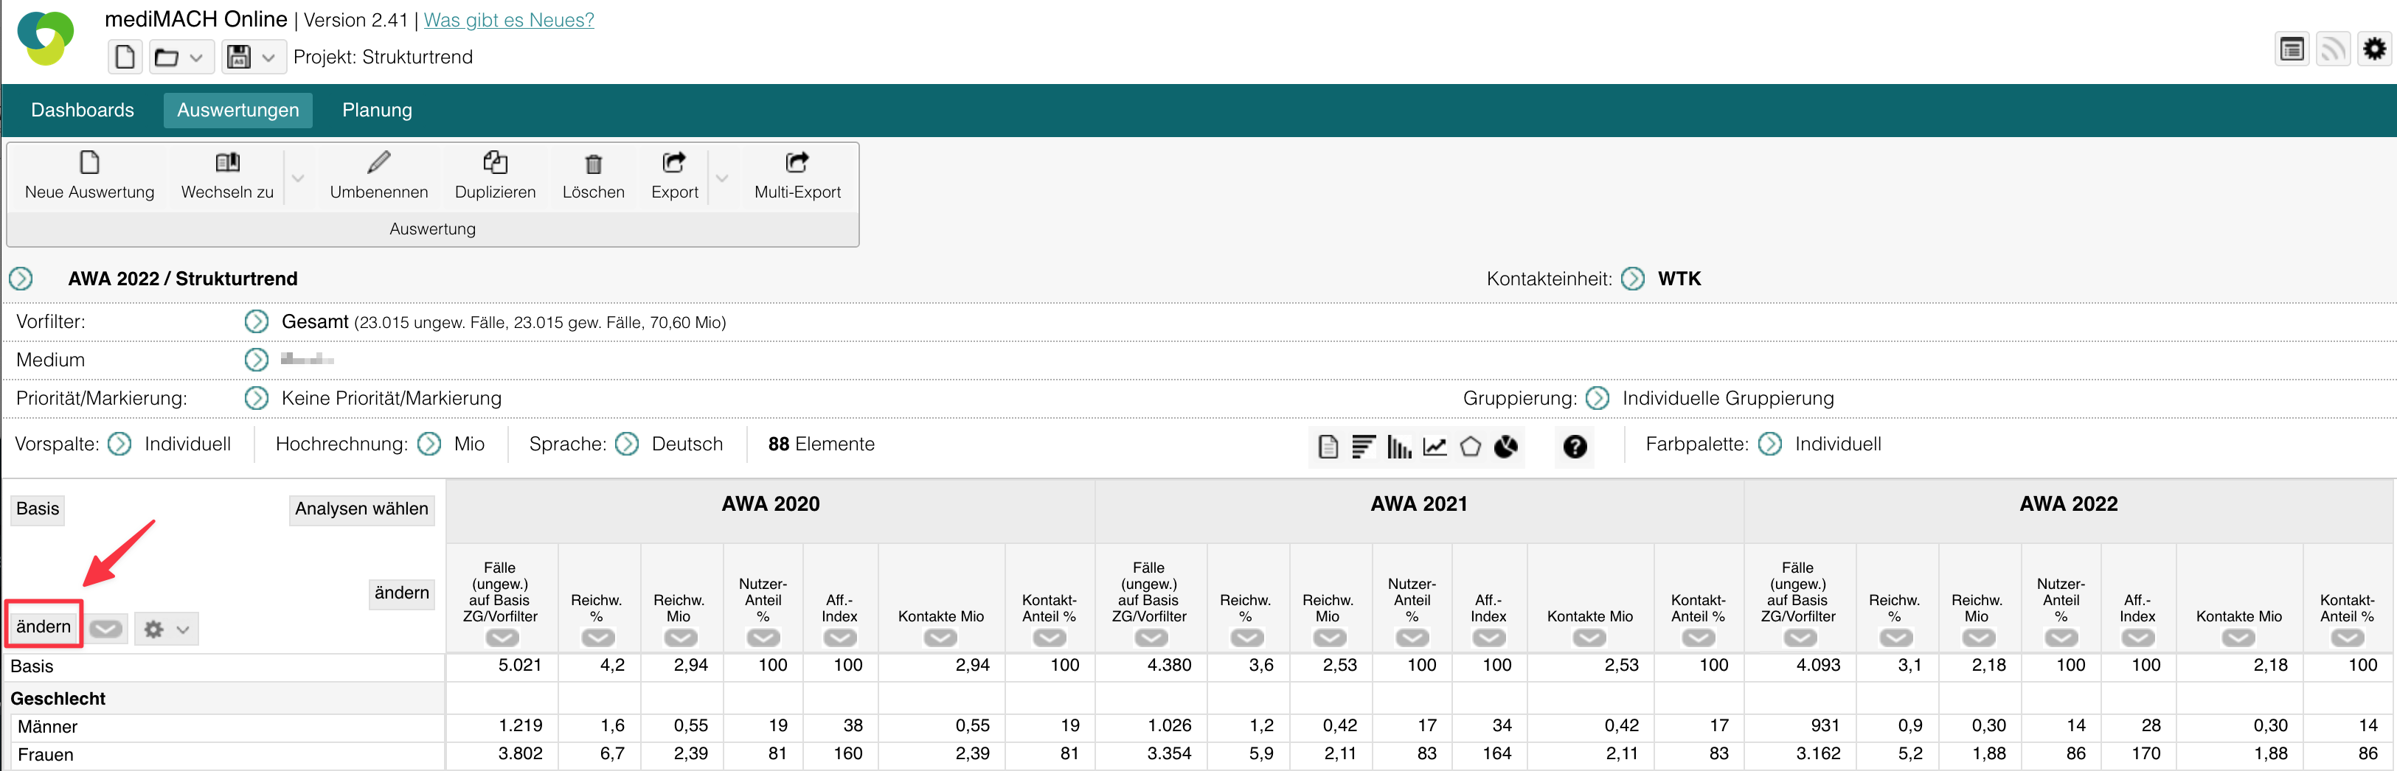This screenshot has height=771, width=2397.
Task: Open AWA 2020 Fälle (ungew.) column menu
Action: click(x=502, y=638)
